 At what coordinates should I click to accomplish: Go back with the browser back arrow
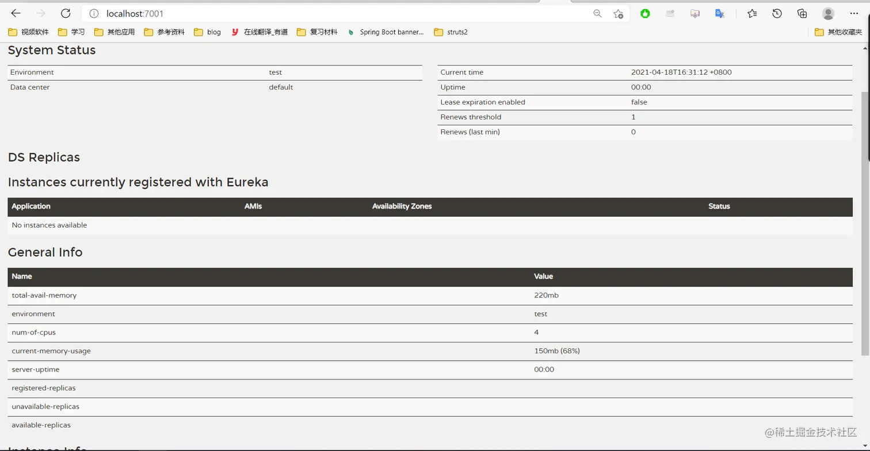pyautogui.click(x=16, y=13)
